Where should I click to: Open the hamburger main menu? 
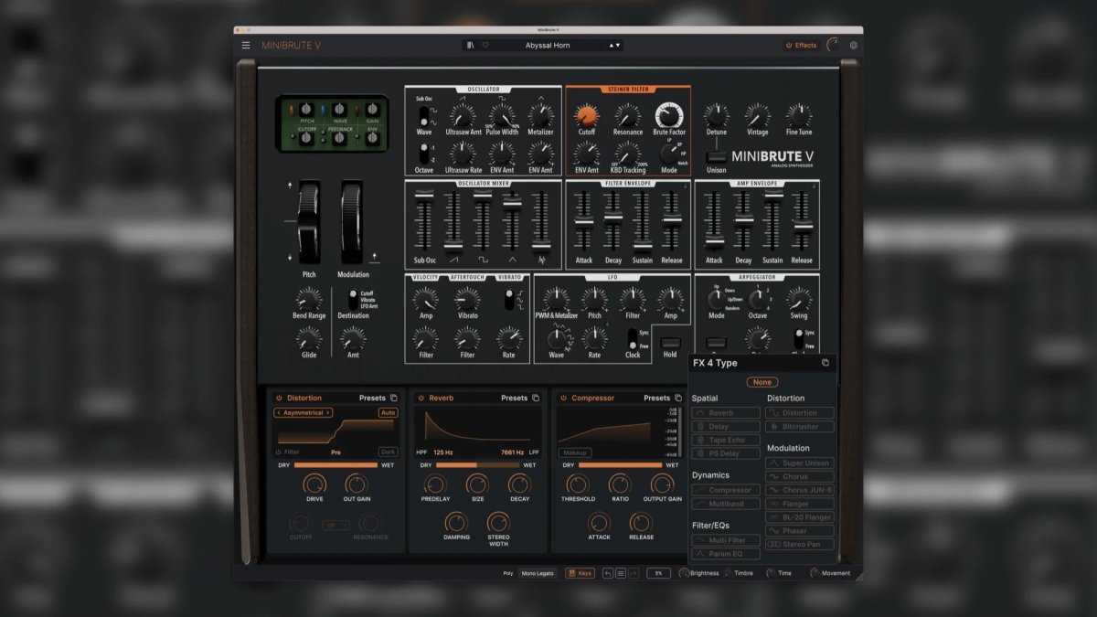tap(246, 45)
